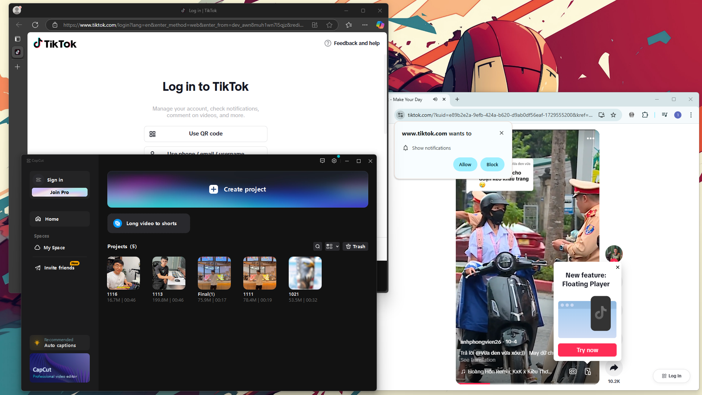Click Edge refresh page icon
The image size is (702, 395).
[x=35, y=25]
